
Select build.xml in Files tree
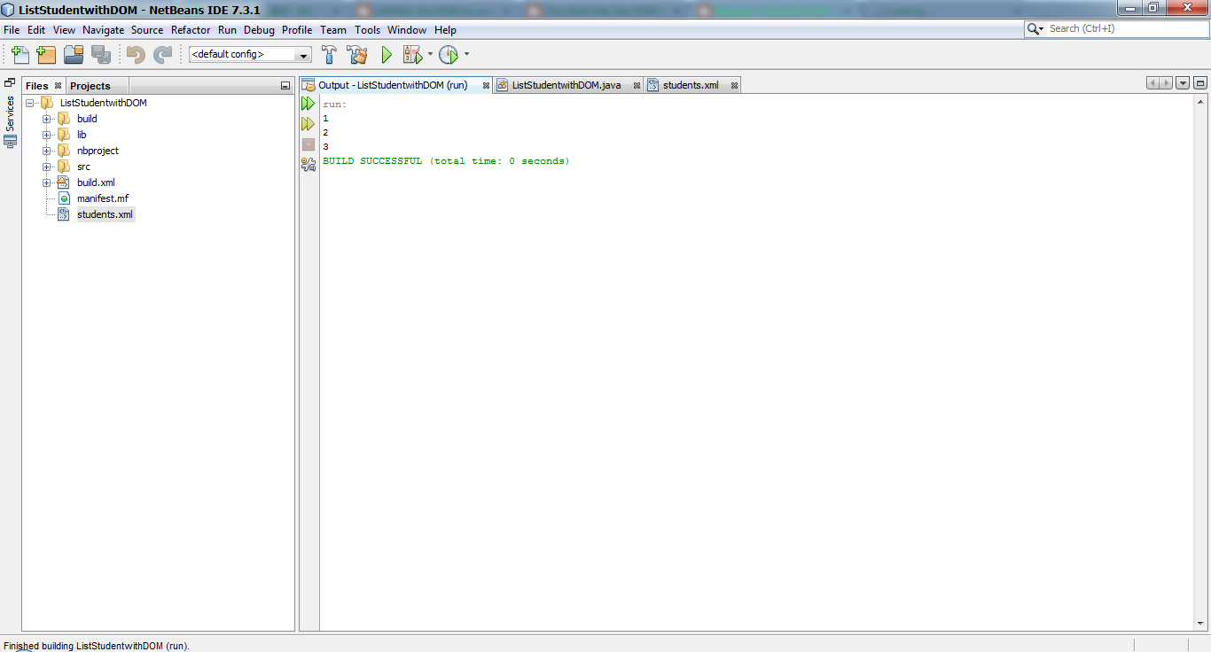pyautogui.click(x=96, y=182)
